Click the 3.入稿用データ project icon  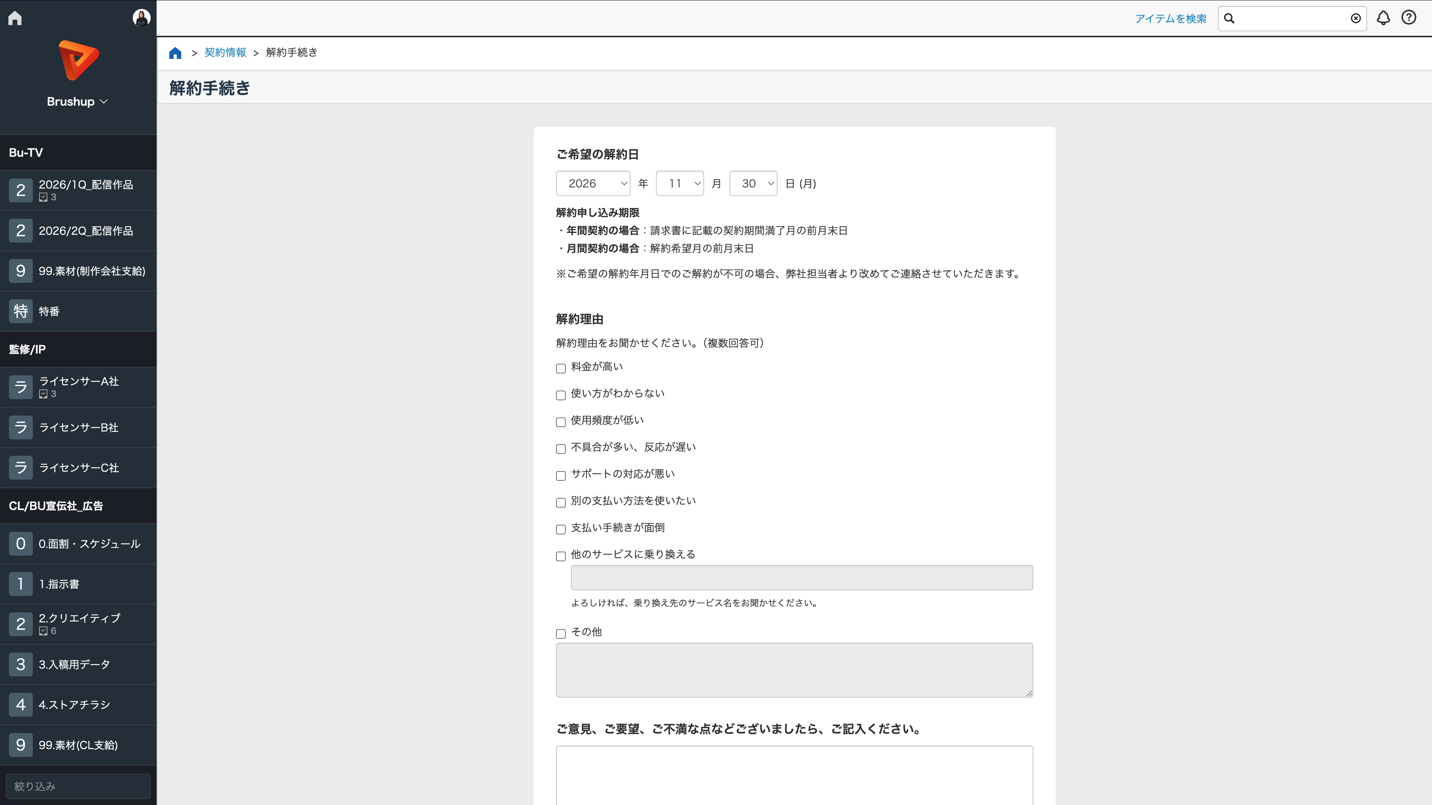tap(21, 664)
